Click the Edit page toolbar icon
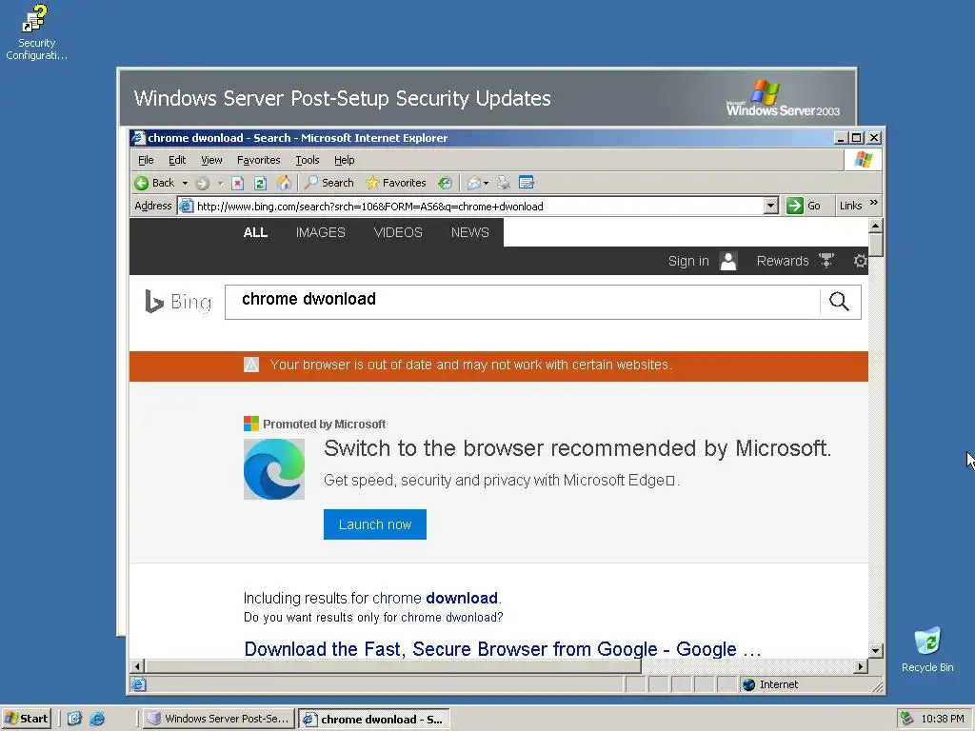Screen dimensions: 975x731 pyautogui.click(x=527, y=183)
